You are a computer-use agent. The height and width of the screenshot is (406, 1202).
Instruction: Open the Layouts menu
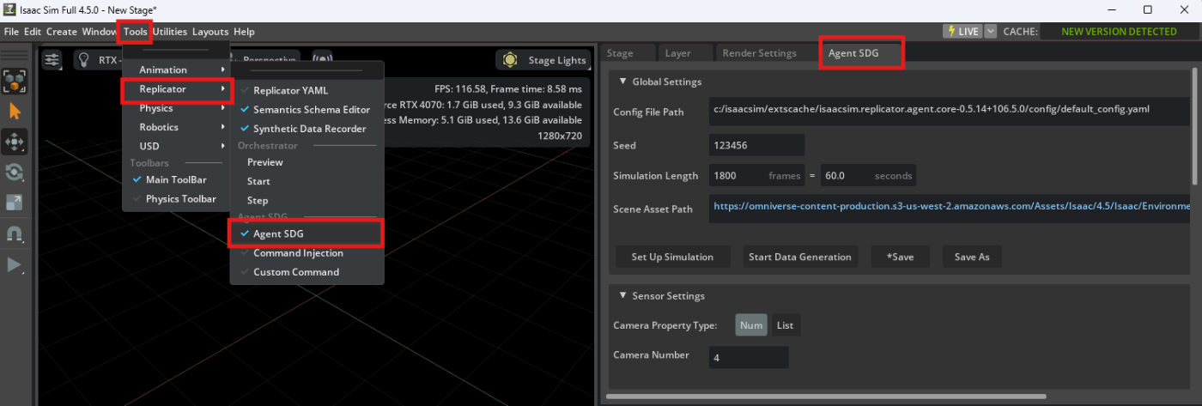210,32
